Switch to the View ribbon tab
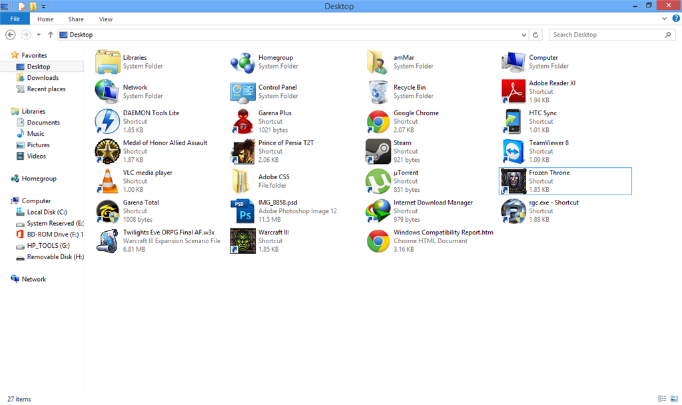682x405 pixels. 106,19
